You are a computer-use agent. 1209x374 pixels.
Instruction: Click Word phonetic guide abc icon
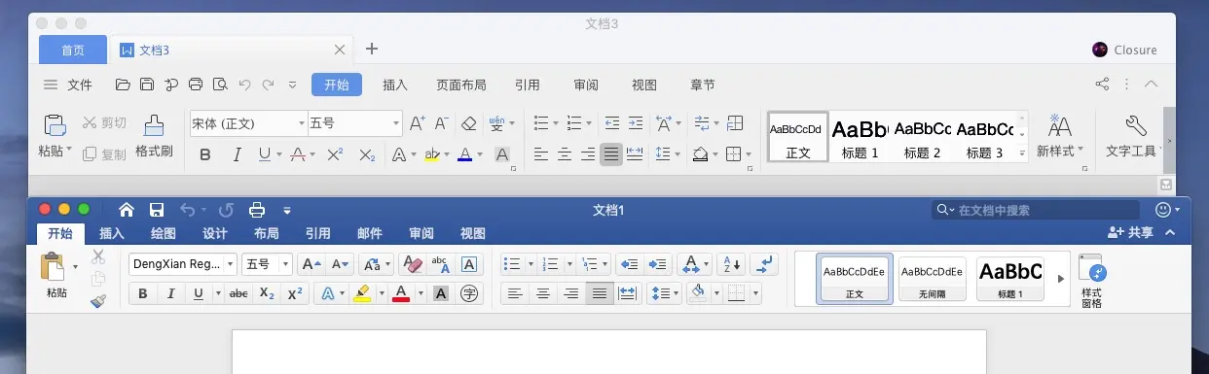pos(441,264)
